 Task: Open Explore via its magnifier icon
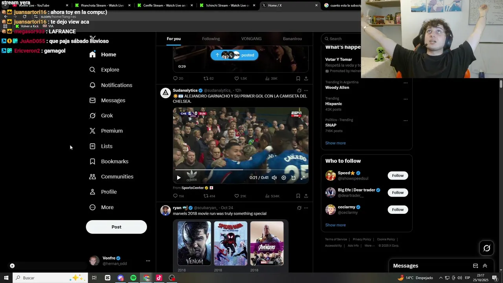92,70
